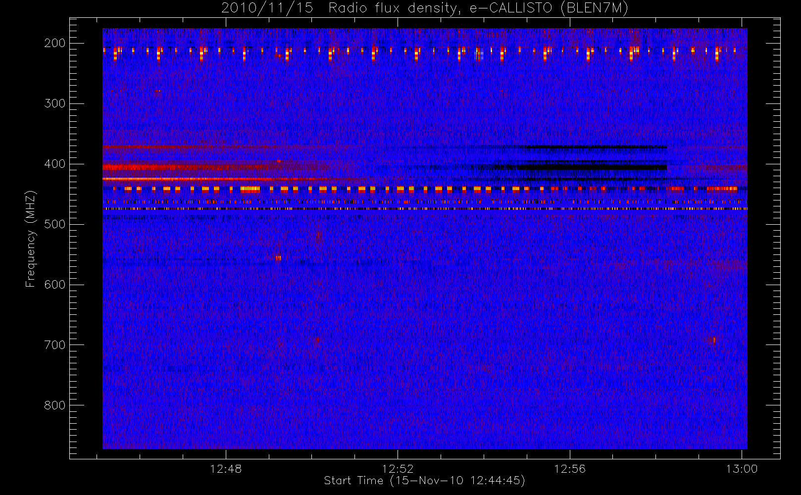The image size is (801, 495).
Task: Click the 700 frequency tick label
Action: (55, 345)
